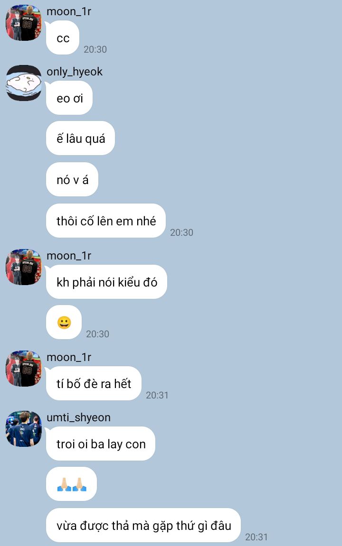342x546 pixels.
Task: Tap the "troi oi ba lay con" message
Action: point(101,444)
